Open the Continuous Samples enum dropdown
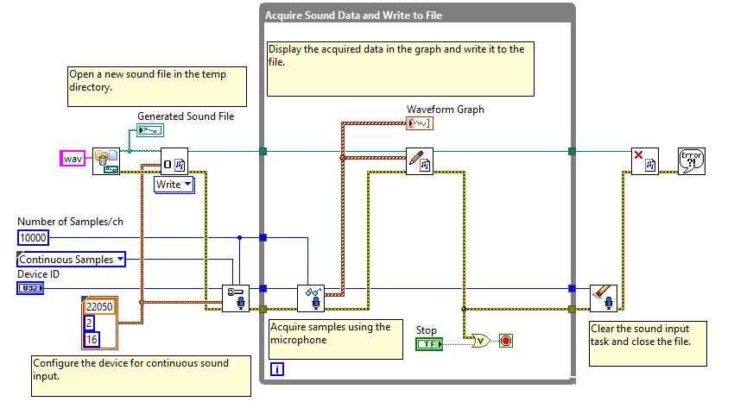The height and width of the screenshot is (408, 753). [x=71, y=260]
